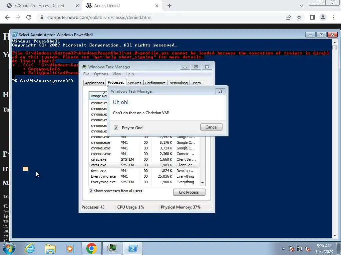The height and width of the screenshot is (255, 341).
Task: Switch to Chrome on the taskbar
Action: pyautogui.click(x=91, y=248)
